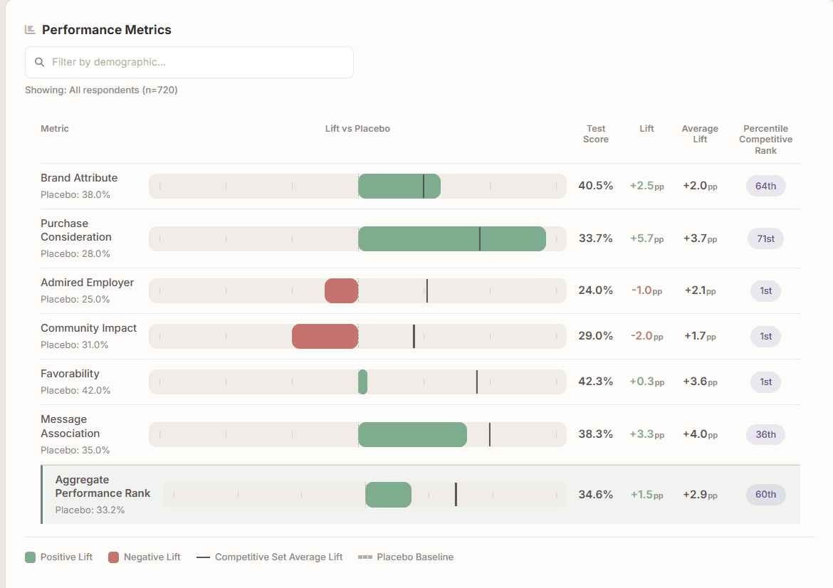Click Admired Employer red negative bar
Image resolution: width=833 pixels, height=588 pixels.
(342, 290)
